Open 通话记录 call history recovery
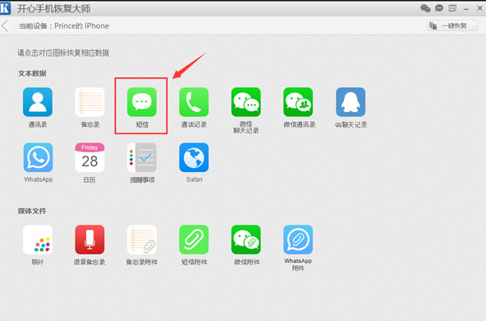The width and height of the screenshot is (486, 321). tap(194, 102)
